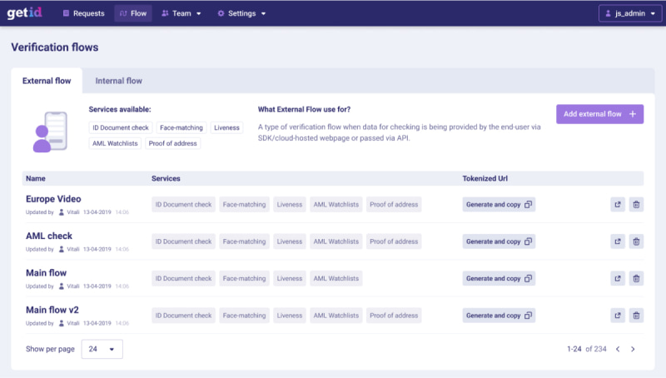Click the user-with-phone illustration
Screen dimensions: 666x378
(50, 132)
